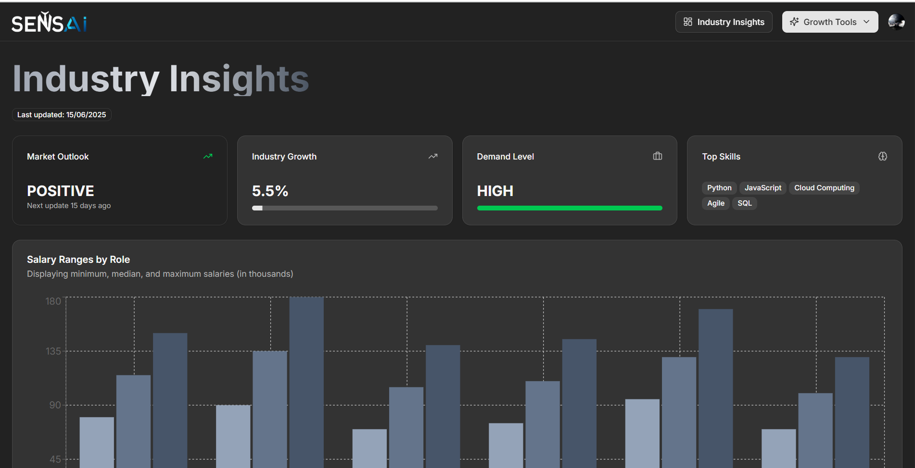This screenshot has width=915, height=468.
Task: Click the brain icon in Top Skills card
Action: (x=883, y=156)
